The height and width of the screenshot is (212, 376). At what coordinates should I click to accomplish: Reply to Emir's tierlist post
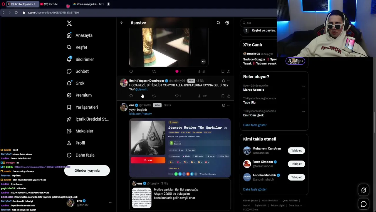click(x=131, y=96)
